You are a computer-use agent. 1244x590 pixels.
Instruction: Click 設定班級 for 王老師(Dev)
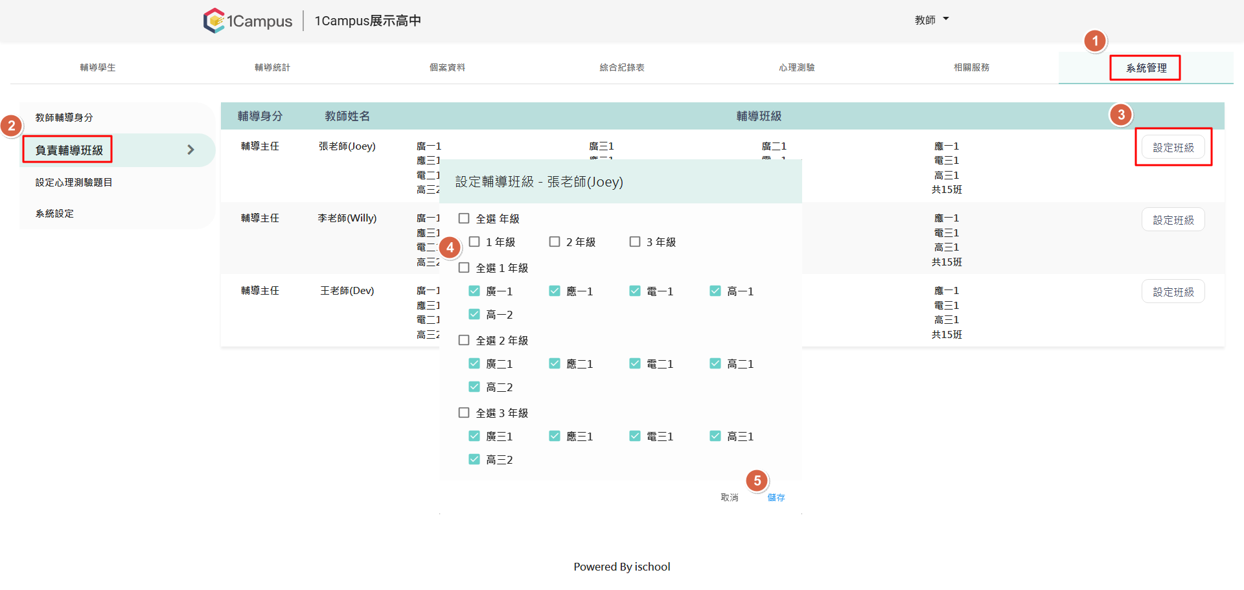1173,292
